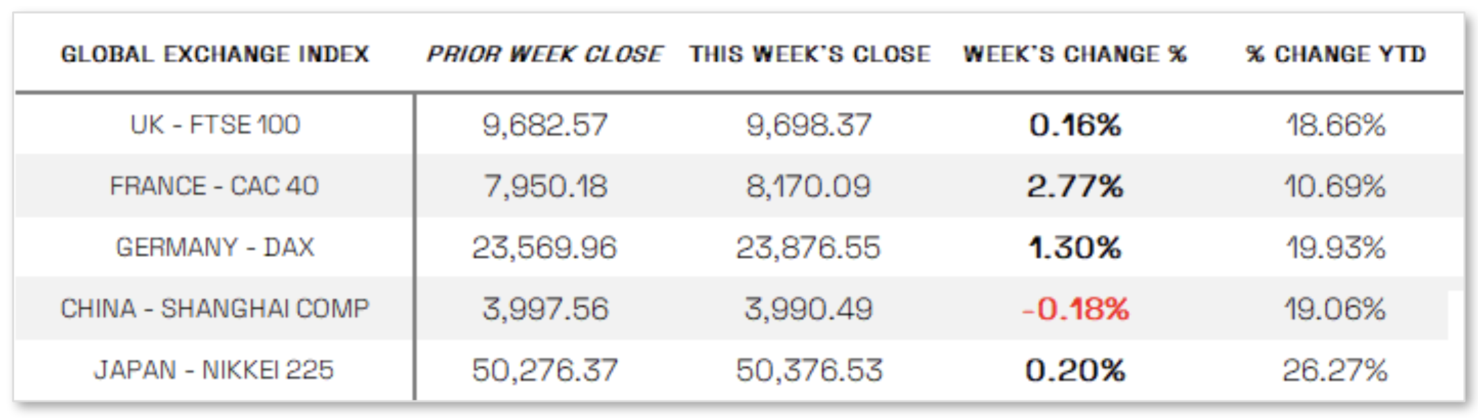Select the Prior Week Close header
The height and width of the screenshot is (418, 1478).
545,54
